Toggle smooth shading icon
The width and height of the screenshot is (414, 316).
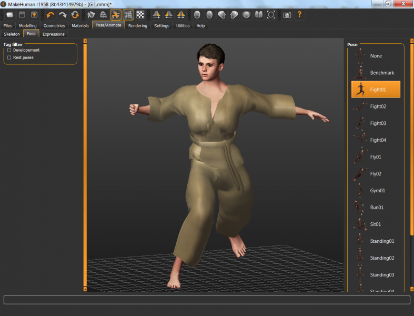point(91,15)
